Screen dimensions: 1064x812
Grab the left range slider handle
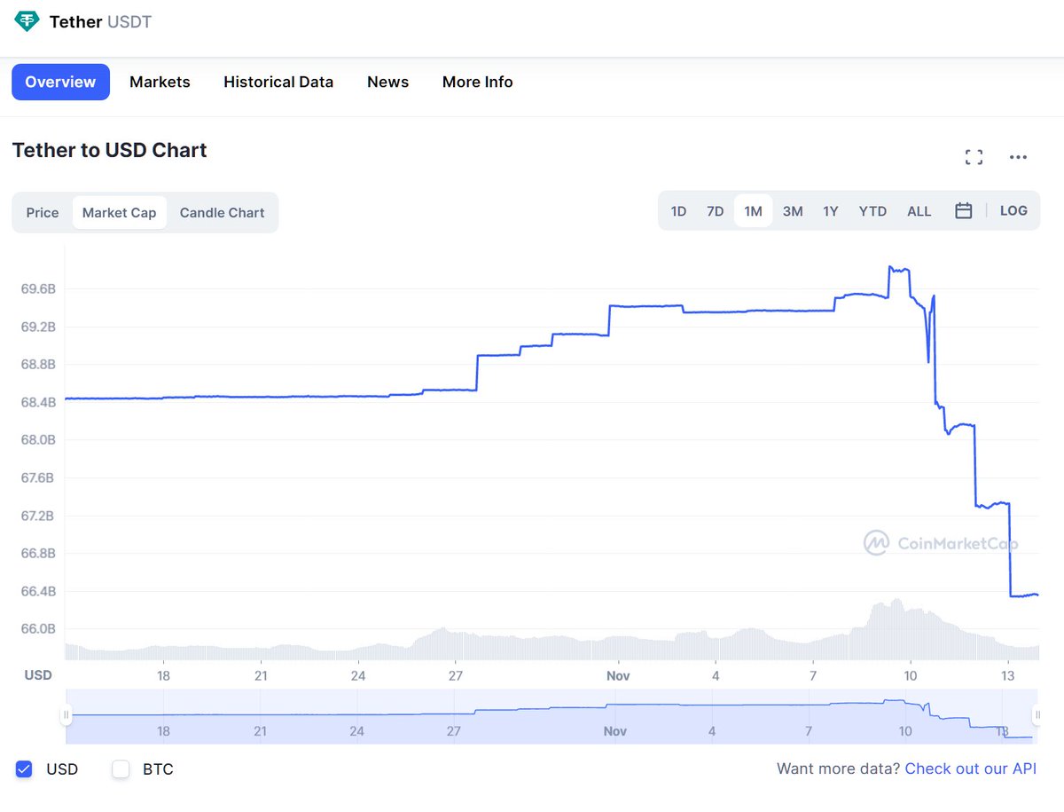tap(66, 714)
